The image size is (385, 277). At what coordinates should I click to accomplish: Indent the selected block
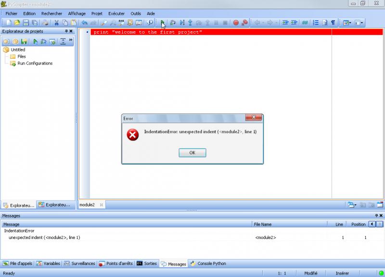285,23
